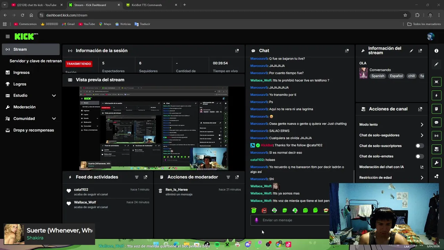Open Todos los marcadores folder

point(424,24)
